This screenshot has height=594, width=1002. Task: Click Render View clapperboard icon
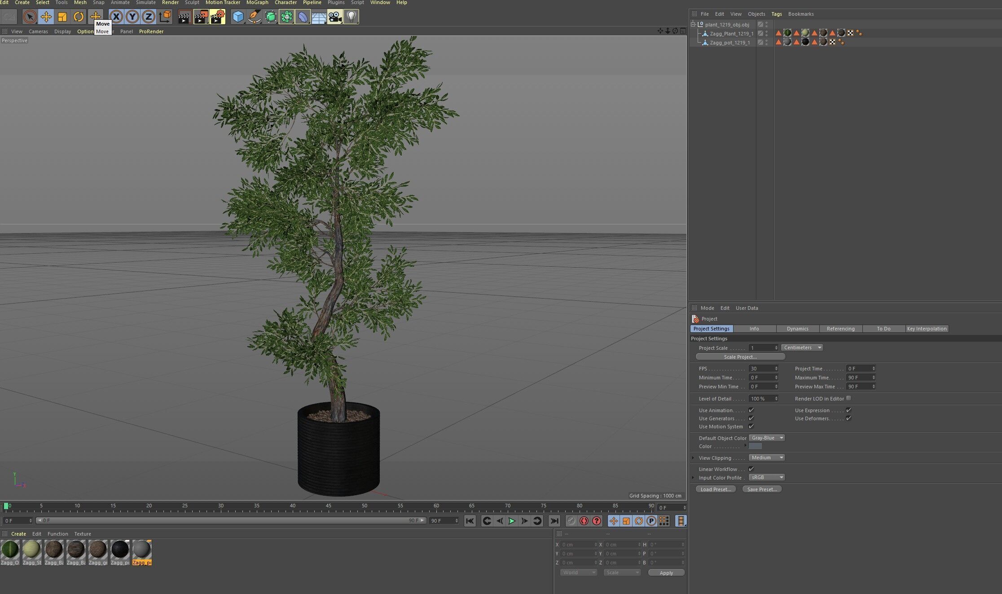coord(184,17)
